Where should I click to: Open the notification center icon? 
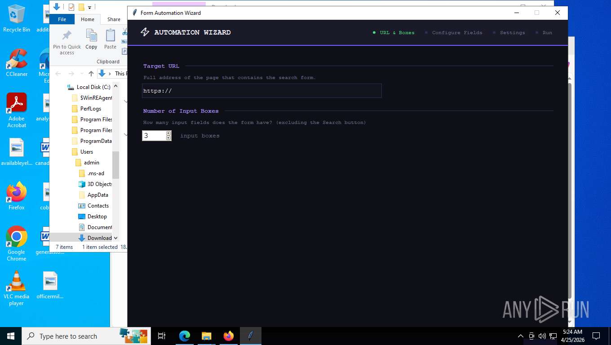[596, 336]
